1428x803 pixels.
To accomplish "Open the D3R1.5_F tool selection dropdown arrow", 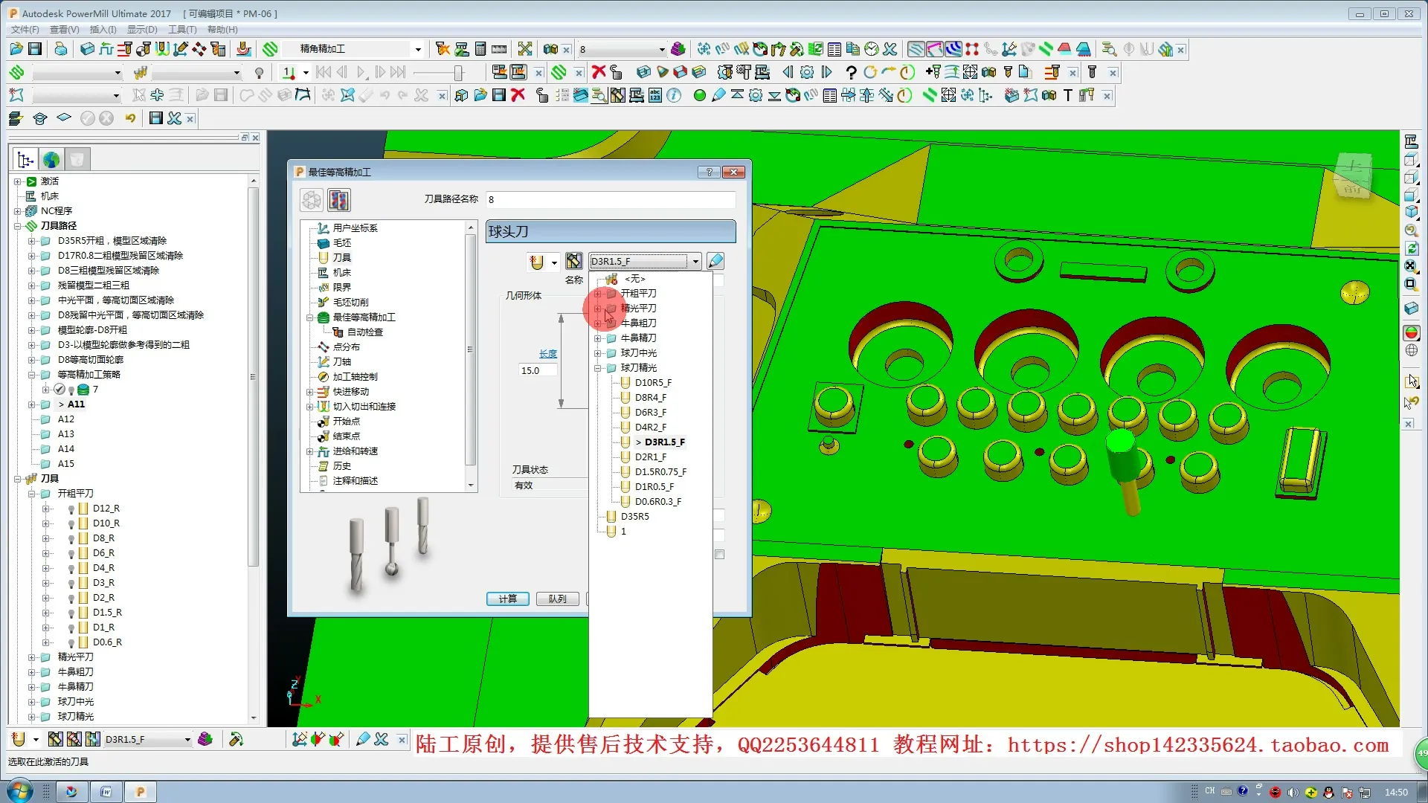I will [x=695, y=261].
